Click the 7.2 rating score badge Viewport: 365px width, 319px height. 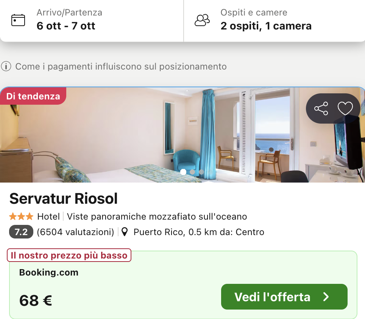point(21,232)
